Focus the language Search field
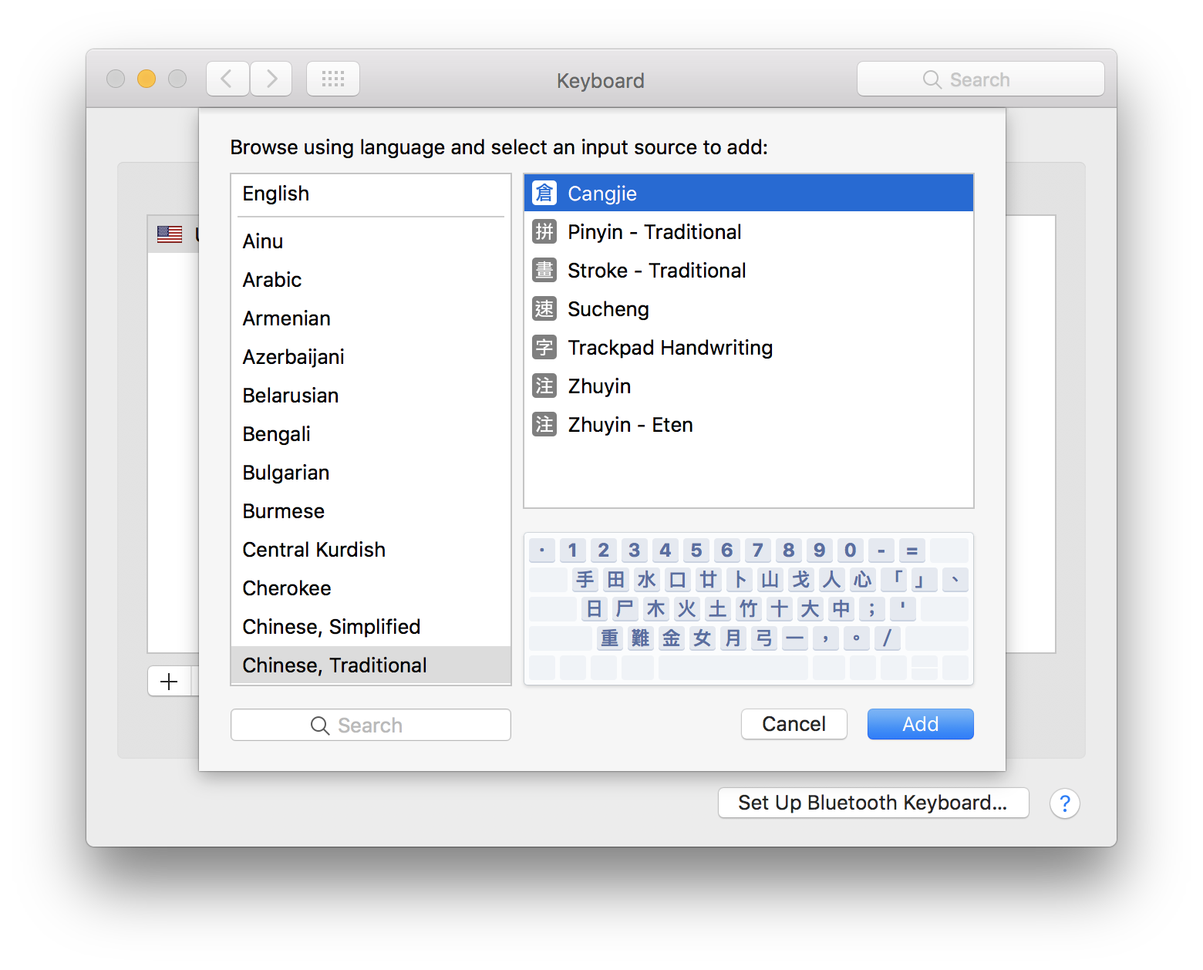This screenshot has width=1203, height=970. click(370, 725)
